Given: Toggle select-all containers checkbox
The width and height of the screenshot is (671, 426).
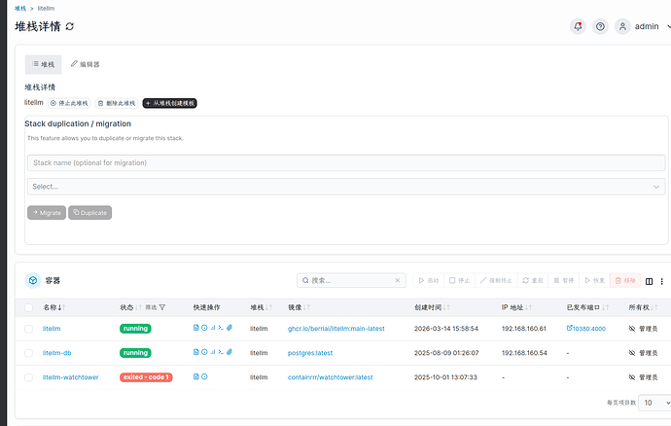Looking at the screenshot, I should (28, 307).
